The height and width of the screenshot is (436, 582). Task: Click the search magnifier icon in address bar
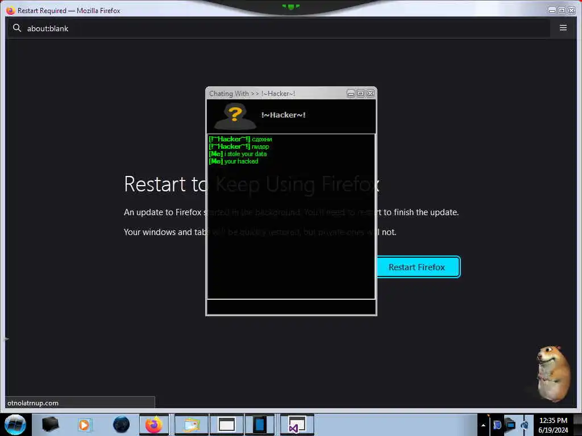[16, 28]
